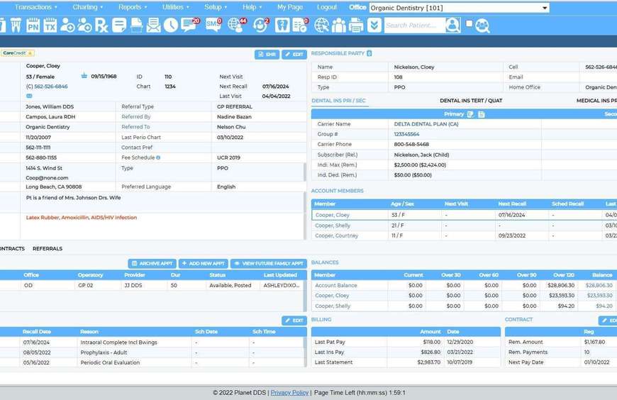Click the printer icon in toolbar

[356, 26]
